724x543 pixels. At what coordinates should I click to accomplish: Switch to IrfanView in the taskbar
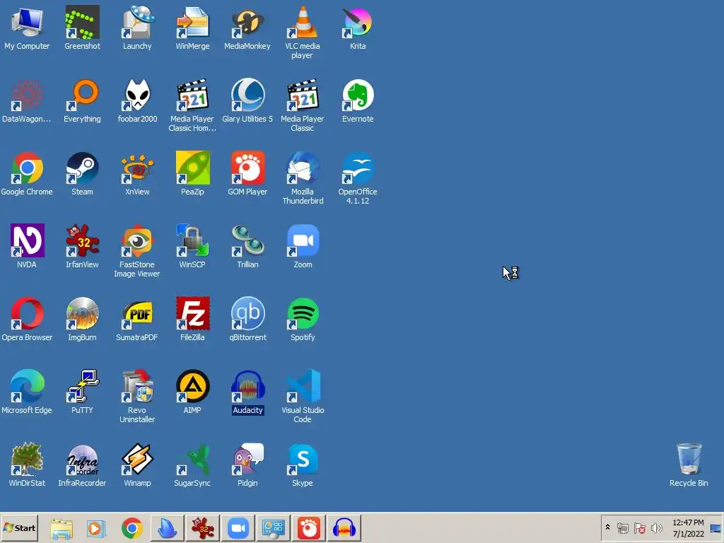click(x=202, y=528)
